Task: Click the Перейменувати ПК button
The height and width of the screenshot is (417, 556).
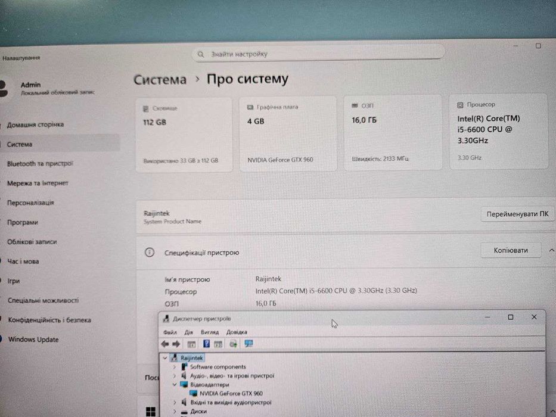Action: click(x=517, y=214)
